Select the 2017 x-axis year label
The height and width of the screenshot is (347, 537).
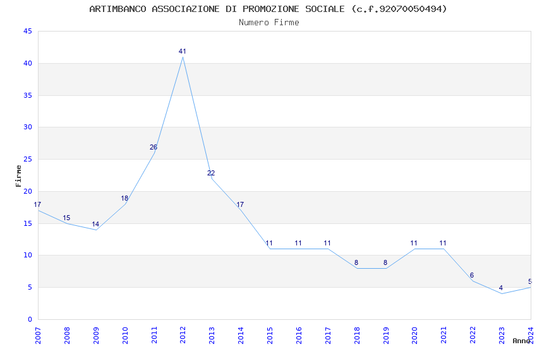(x=328, y=336)
